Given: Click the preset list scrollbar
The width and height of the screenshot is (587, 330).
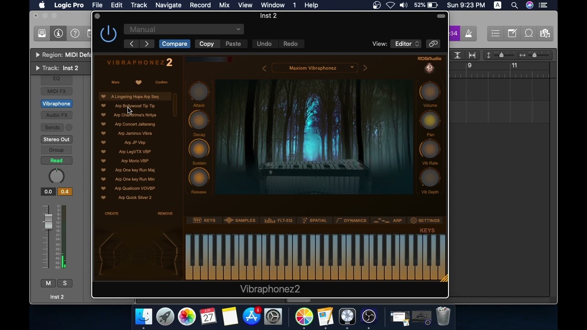Looking at the screenshot, I should click(x=175, y=105).
